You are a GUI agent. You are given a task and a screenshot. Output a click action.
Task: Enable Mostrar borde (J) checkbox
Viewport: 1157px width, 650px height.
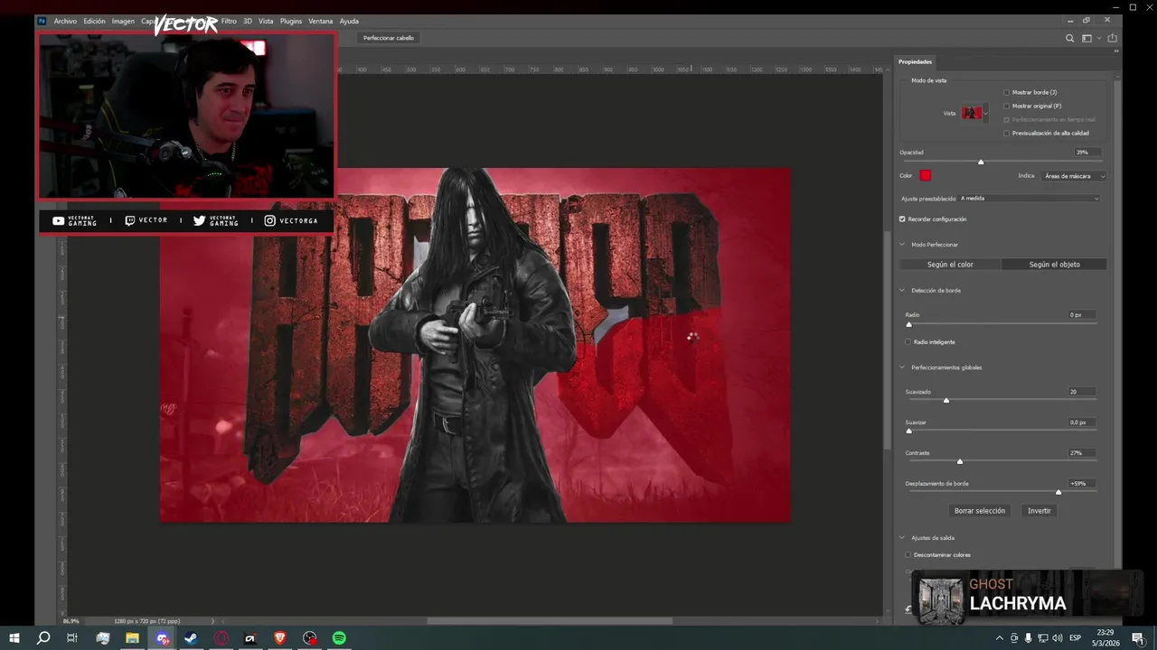(x=1006, y=92)
